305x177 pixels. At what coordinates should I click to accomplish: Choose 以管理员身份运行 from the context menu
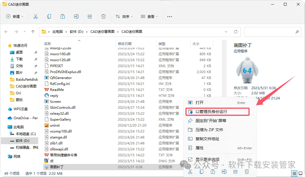pyautogui.click(x=217, y=112)
